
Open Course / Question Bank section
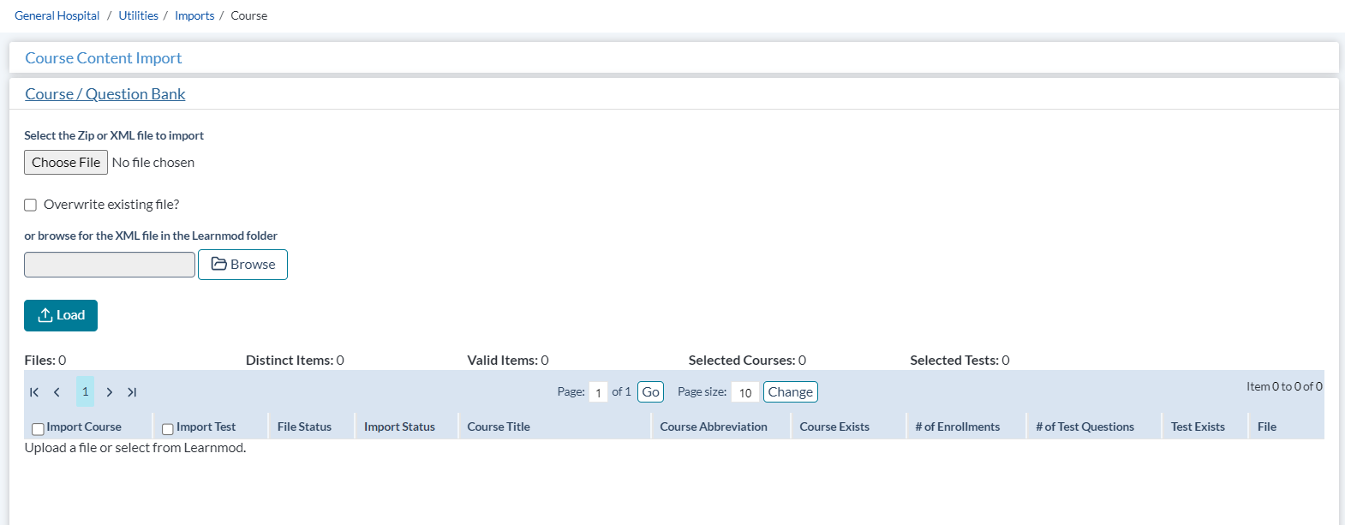(105, 94)
